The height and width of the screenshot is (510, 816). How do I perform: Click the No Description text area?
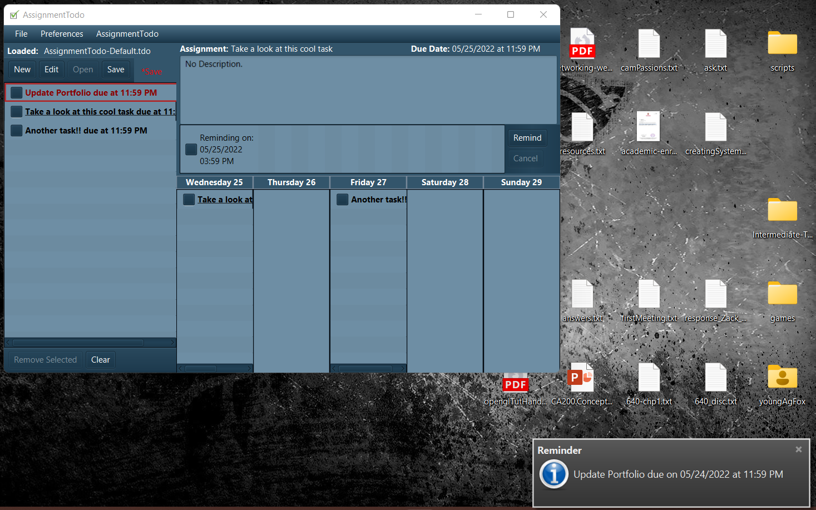[x=368, y=90]
